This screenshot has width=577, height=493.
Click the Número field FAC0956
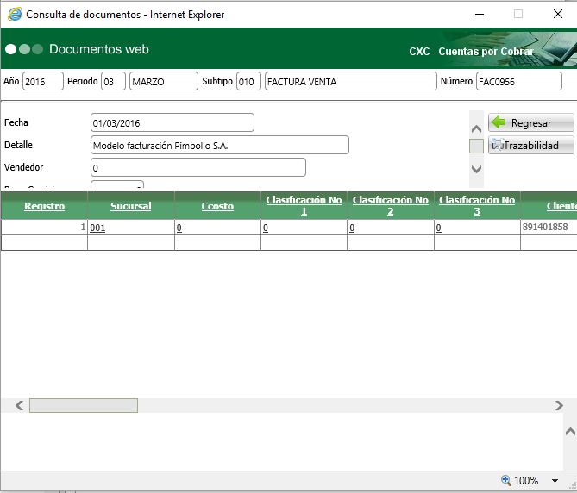click(x=519, y=81)
